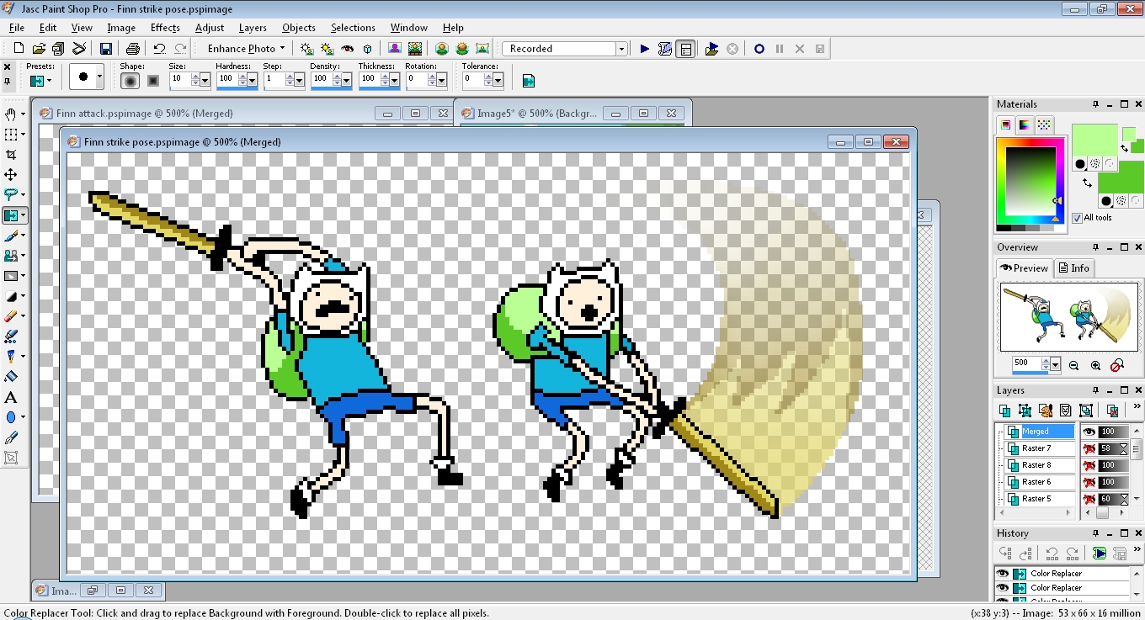Show the Raster 5 layer
This screenshot has width=1145, height=620.
coord(1089,499)
